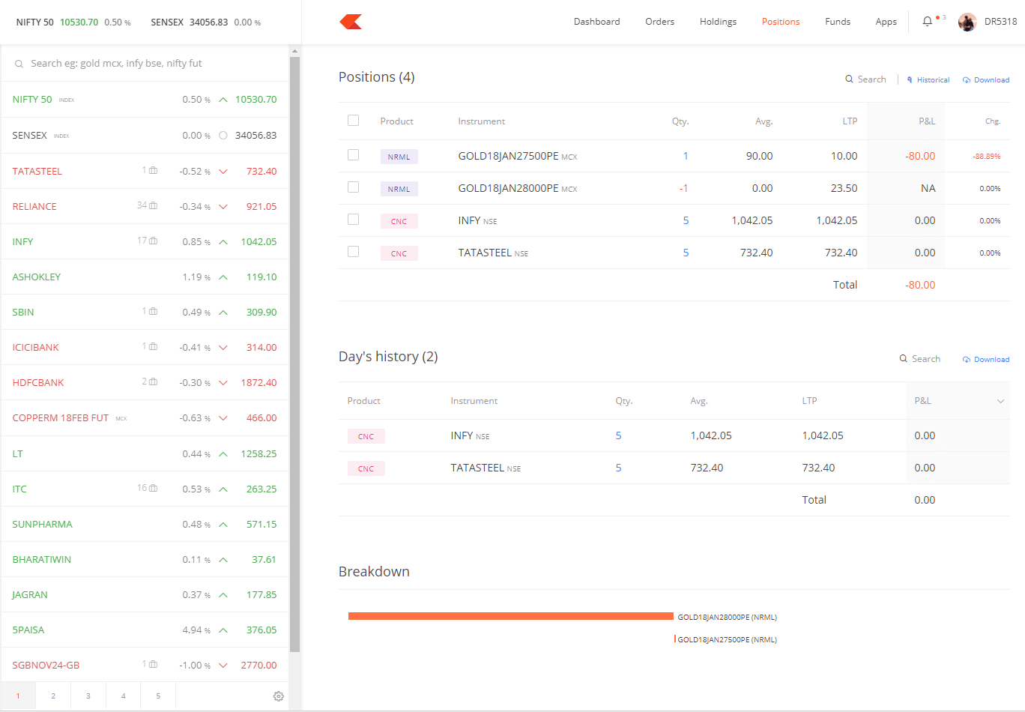
Task: Check the GOLD18JAN27500PE position checkbox
Action: tap(354, 155)
